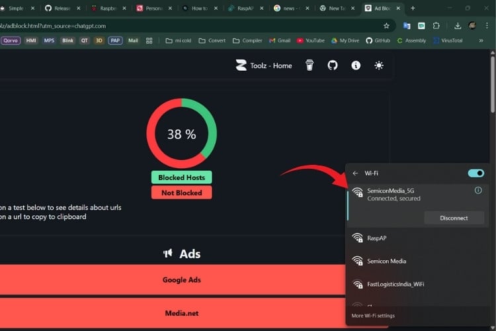This screenshot has height=331, width=496.
Task: Open the Blink bookmark
Action: (x=67, y=40)
